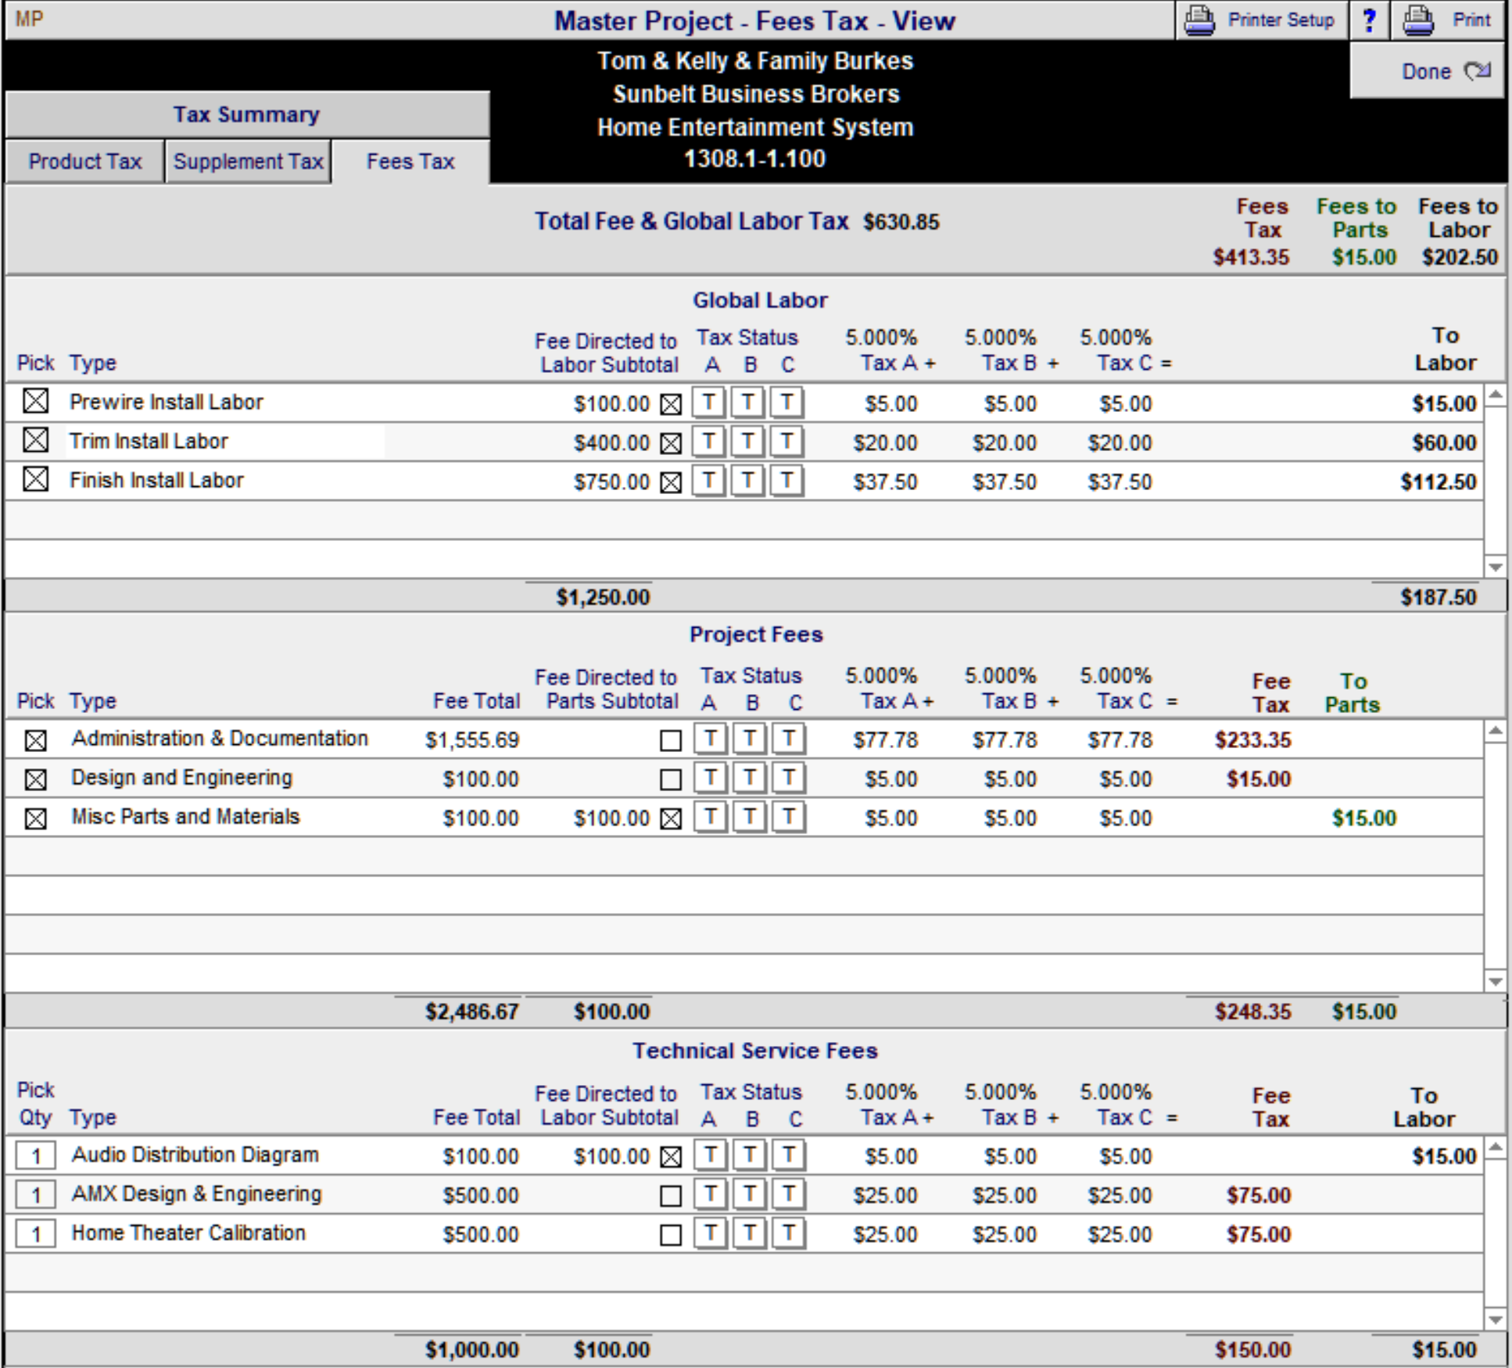Click the $233.35 fee tax value

(1252, 740)
